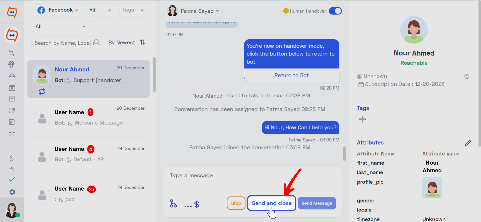This screenshot has height=222, width=481.
Task: Toggle sort order arrows icon
Action: pos(143,42)
